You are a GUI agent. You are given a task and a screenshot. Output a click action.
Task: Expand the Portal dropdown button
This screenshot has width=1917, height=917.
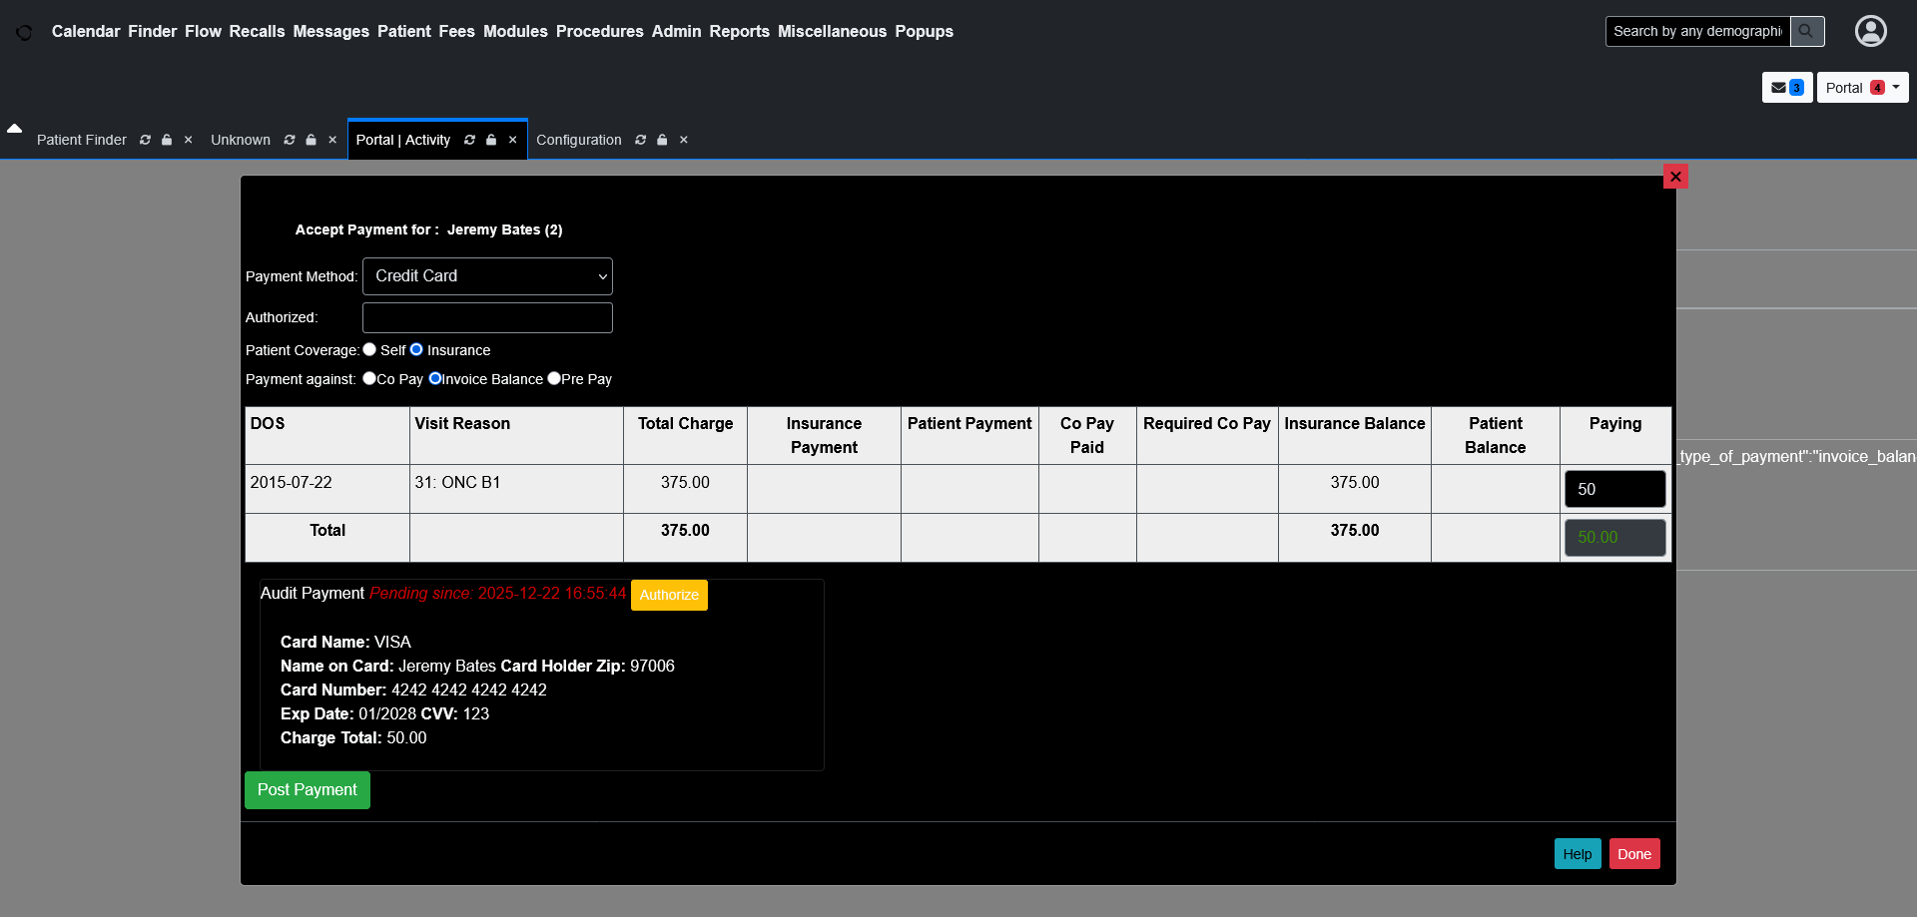click(1862, 88)
